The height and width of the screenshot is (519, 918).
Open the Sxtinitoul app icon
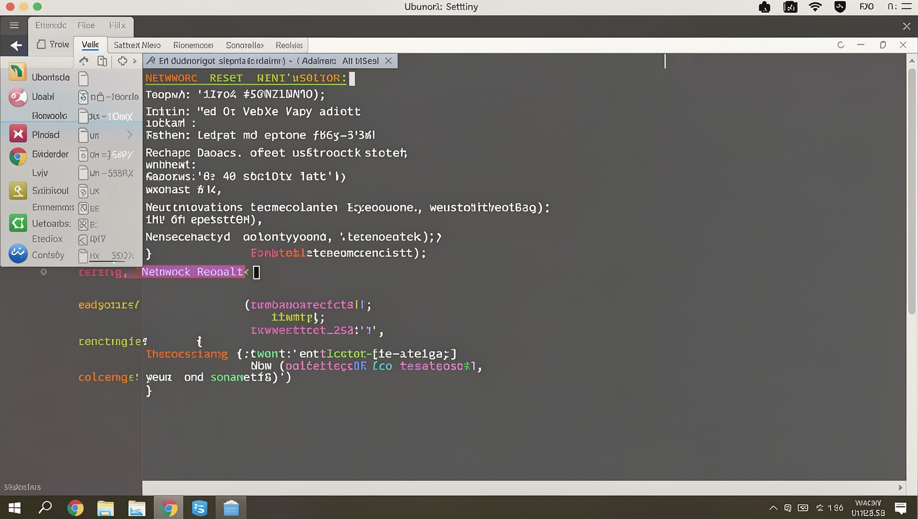pos(18,191)
